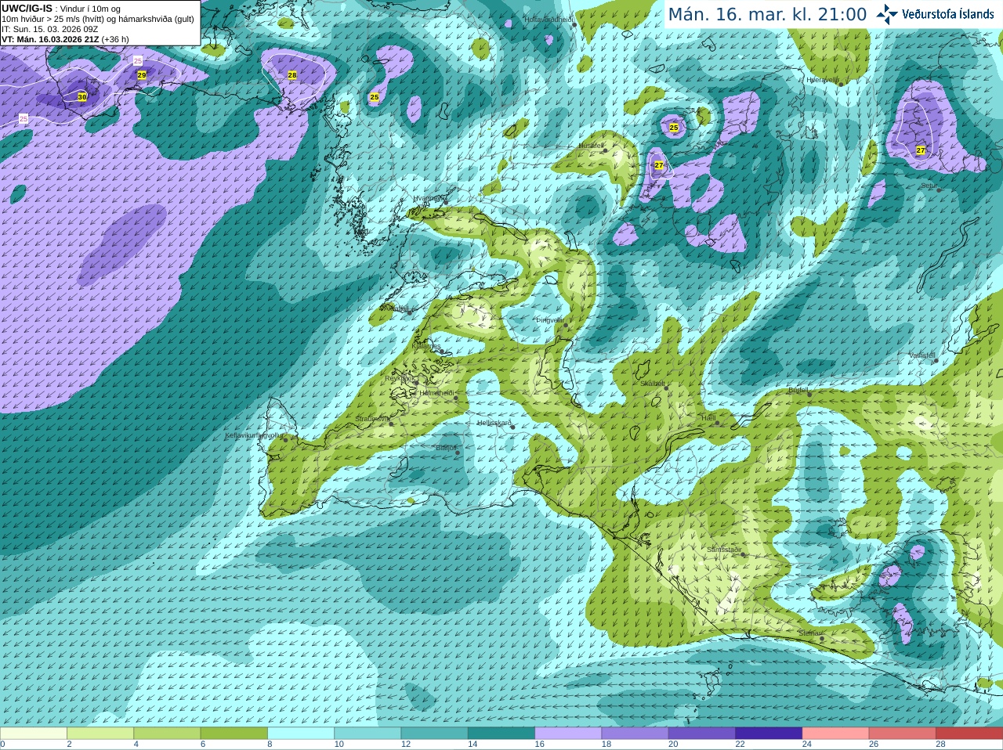The height and width of the screenshot is (750, 1003).
Task: Click the yellow 25 gust label northeast of Húsafell
Action: pyautogui.click(x=674, y=127)
